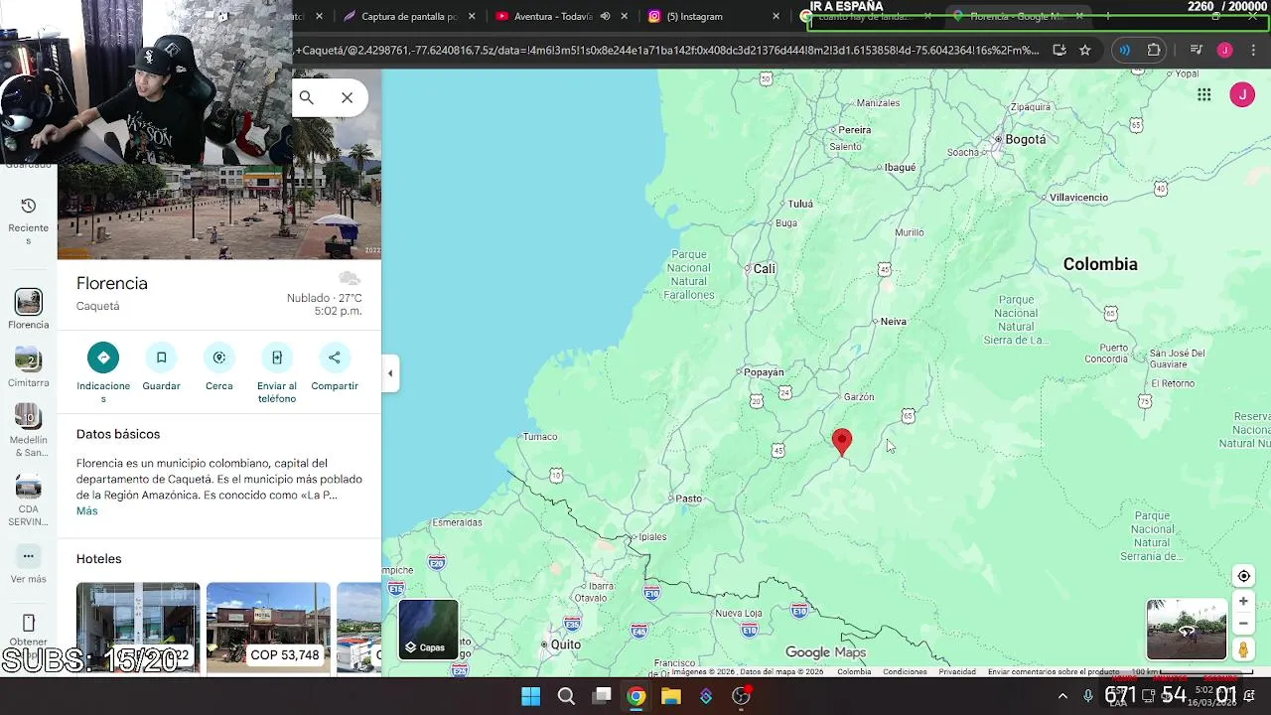This screenshot has height=715, width=1271.
Task: Click Colombia link in map footer
Action: pyautogui.click(x=854, y=672)
